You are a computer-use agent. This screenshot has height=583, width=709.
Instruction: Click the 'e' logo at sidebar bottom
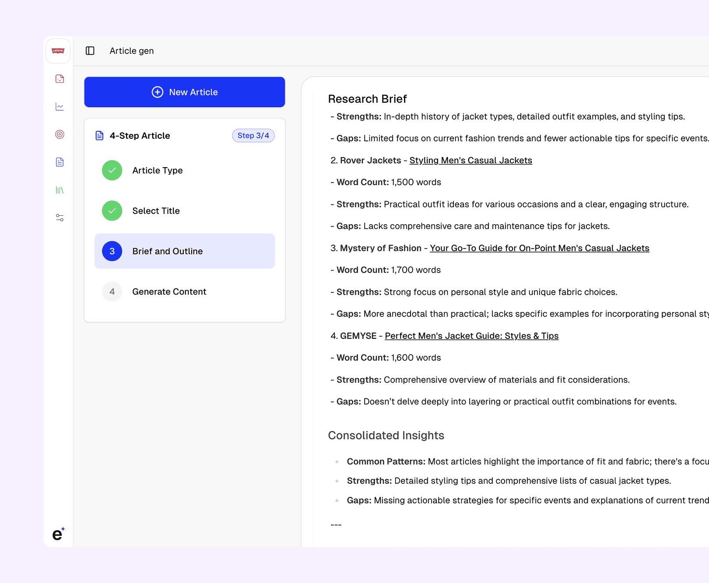pos(58,534)
